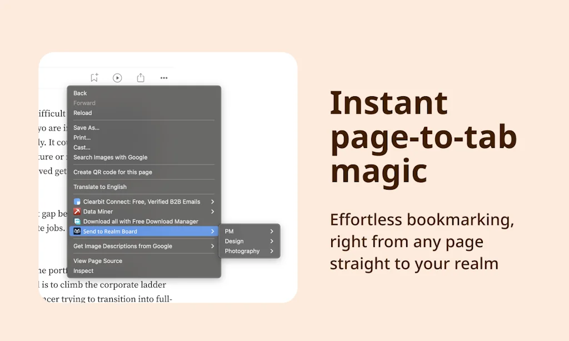Open View Page Source

coord(98,261)
